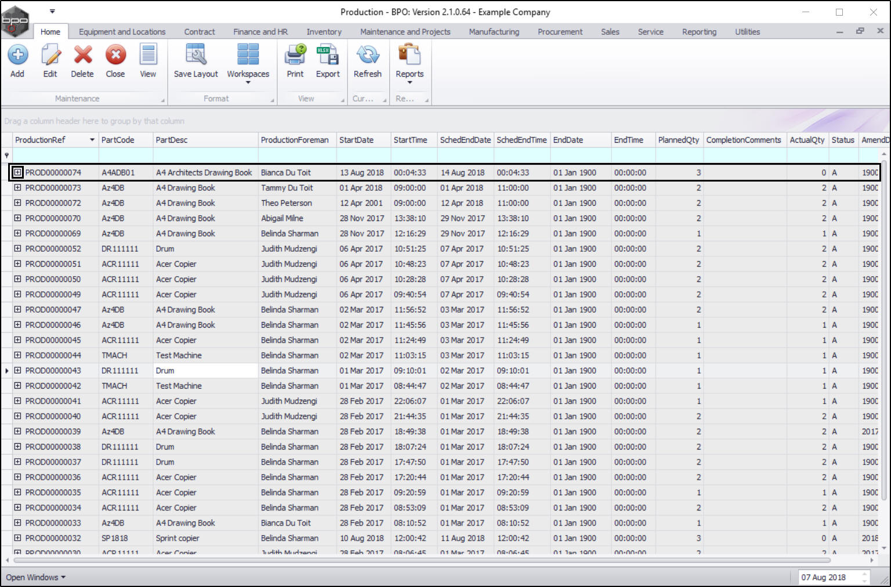Expand row PROD00000032
Screen dimensions: 891x587
(18, 538)
